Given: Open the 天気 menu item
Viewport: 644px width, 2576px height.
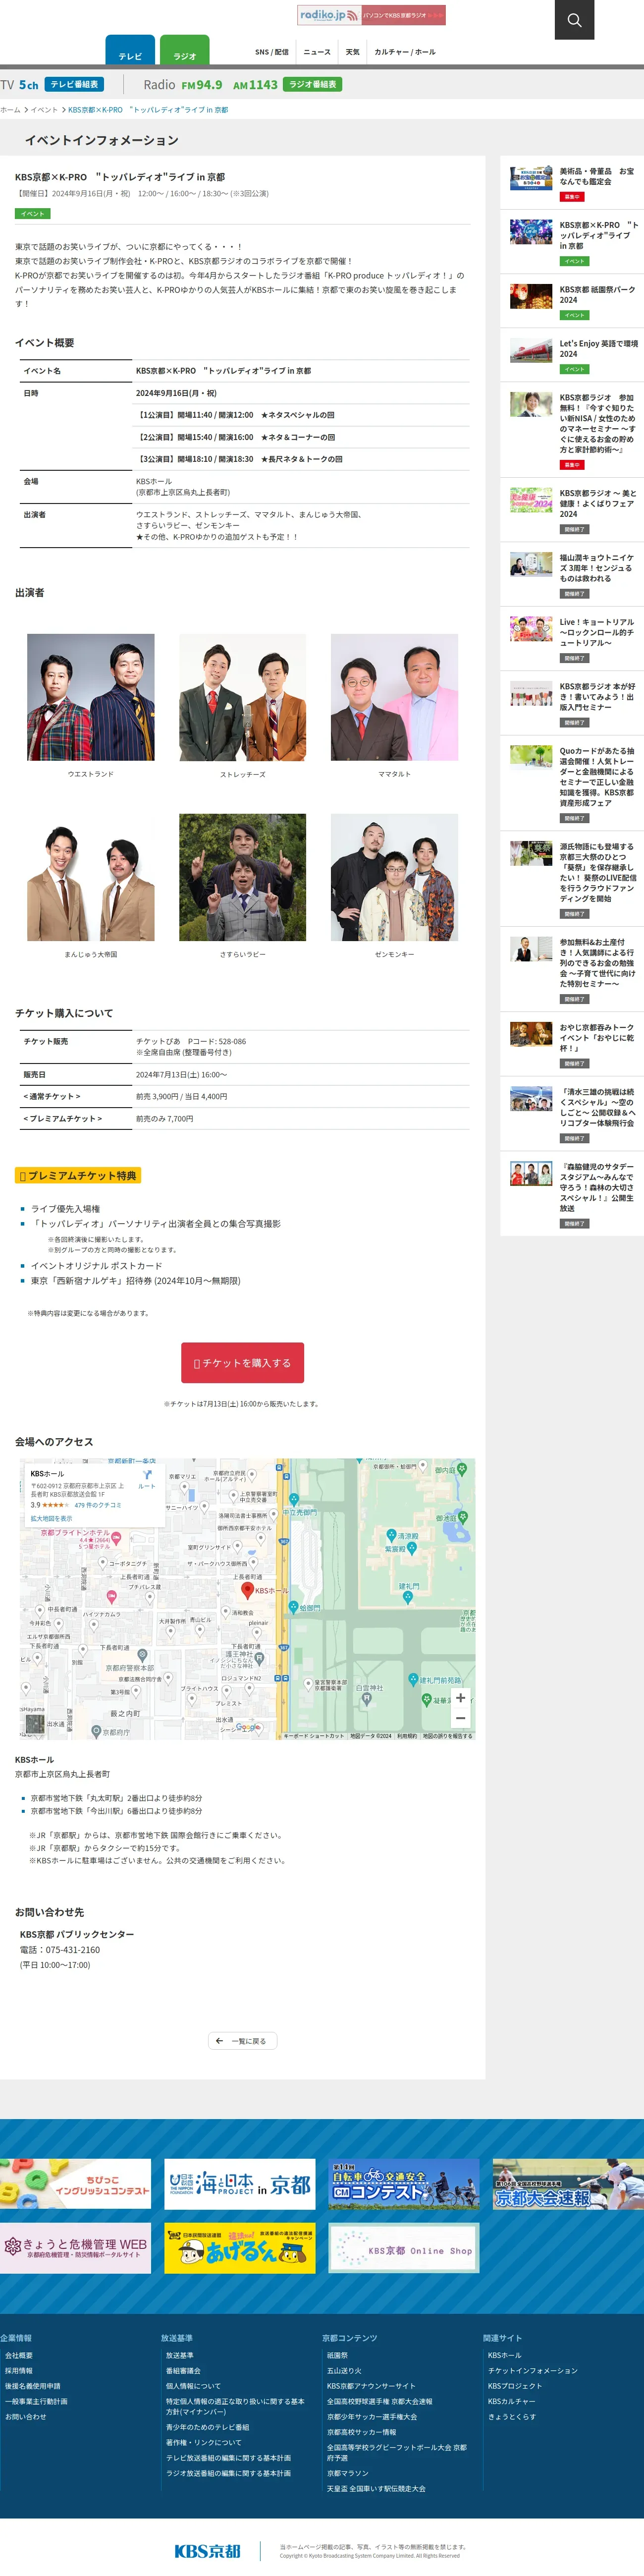Looking at the screenshot, I should (353, 52).
